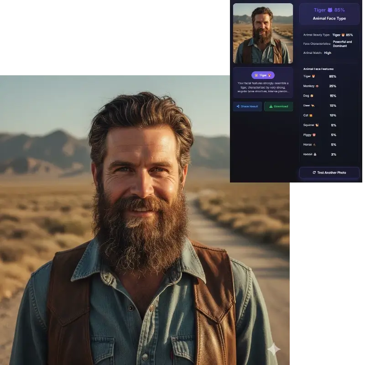Click the Share Result button

click(x=247, y=106)
